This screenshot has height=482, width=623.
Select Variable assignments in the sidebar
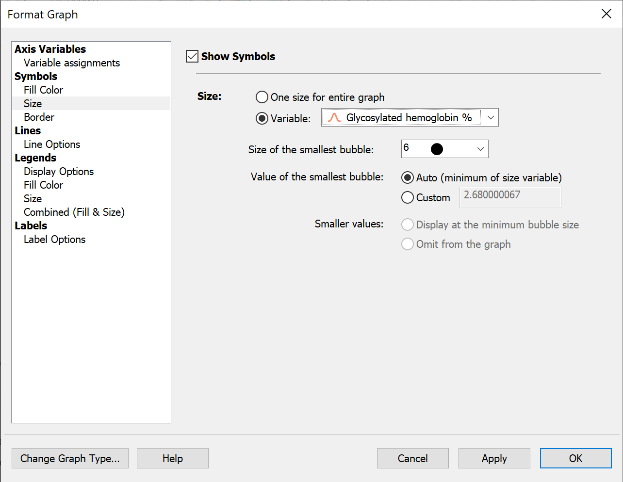[x=71, y=63]
